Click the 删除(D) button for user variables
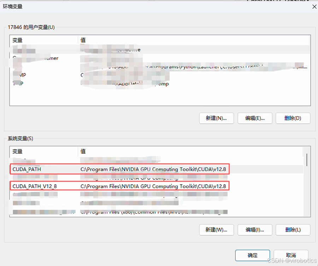This screenshot has width=318, height=266. coord(293,118)
